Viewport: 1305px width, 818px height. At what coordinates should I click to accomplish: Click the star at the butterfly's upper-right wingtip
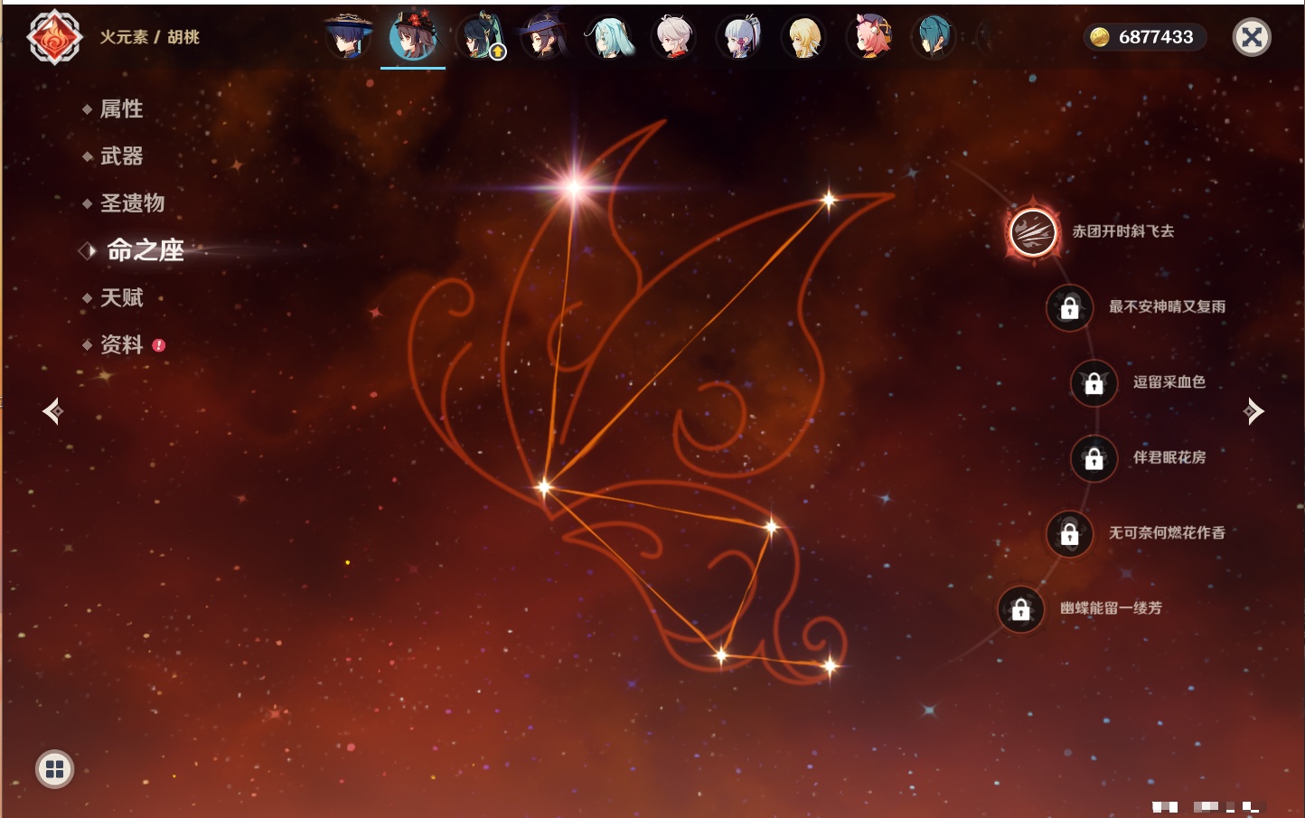(x=829, y=201)
